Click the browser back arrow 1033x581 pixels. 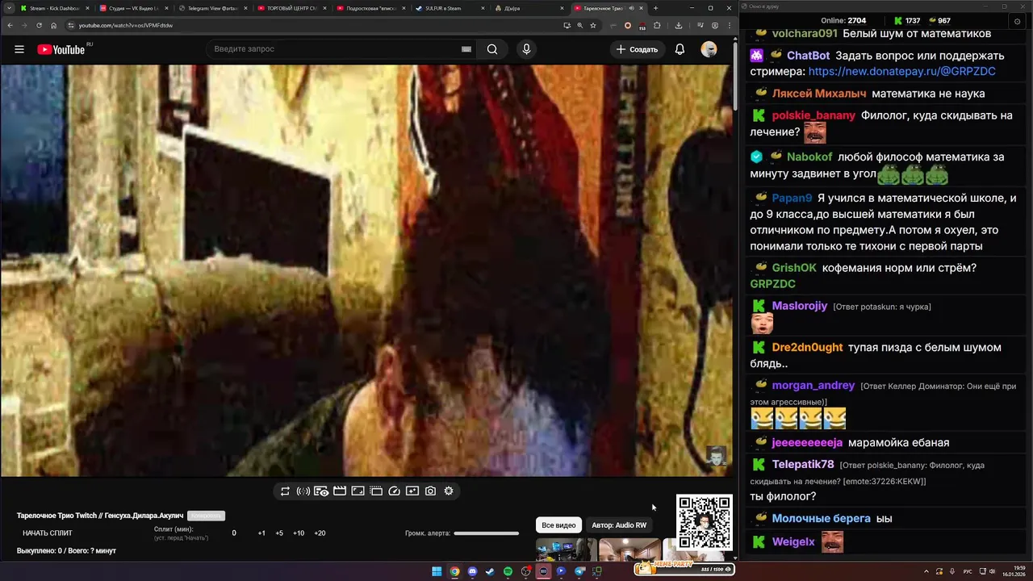click(10, 25)
